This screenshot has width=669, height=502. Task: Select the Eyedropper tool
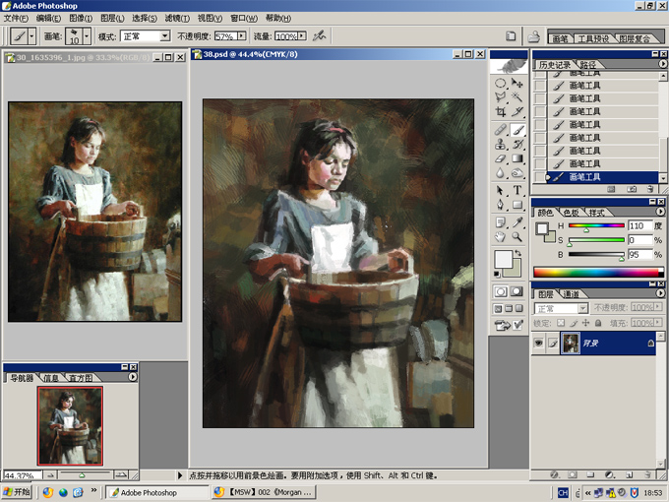click(x=517, y=222)
